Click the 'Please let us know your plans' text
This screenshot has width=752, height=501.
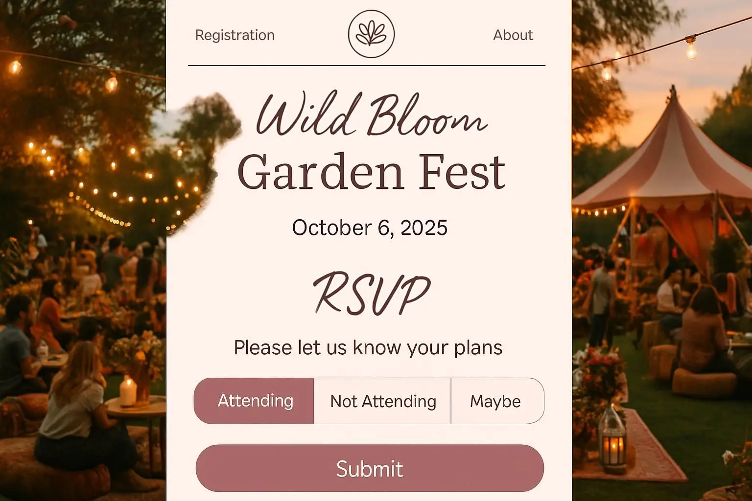click(368, 348)
